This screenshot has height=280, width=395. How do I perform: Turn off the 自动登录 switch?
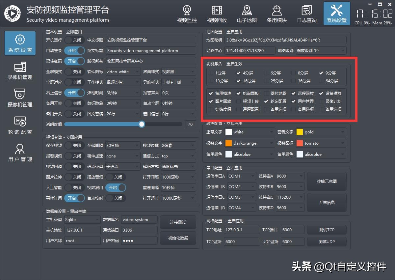(x=74, y=50)
